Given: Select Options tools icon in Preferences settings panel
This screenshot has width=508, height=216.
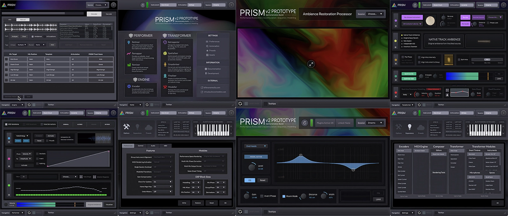Looking at the screenshot, I should 126,127.
